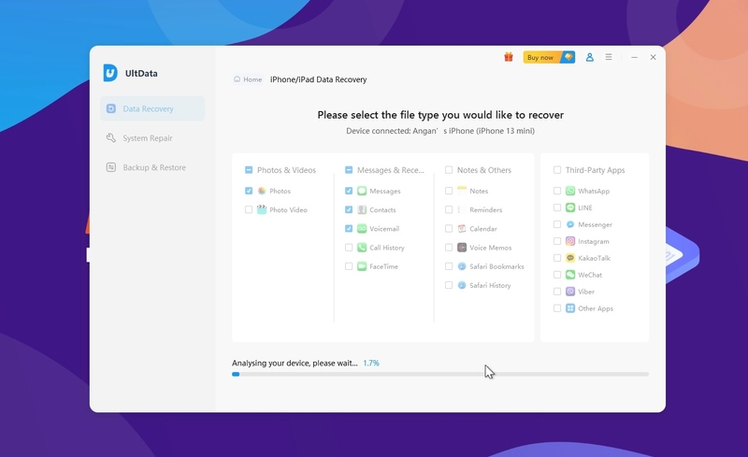This screenshot has width=748, height=457.
Task: Check the Calendar checkbox
Action: [x=449, y=228]
